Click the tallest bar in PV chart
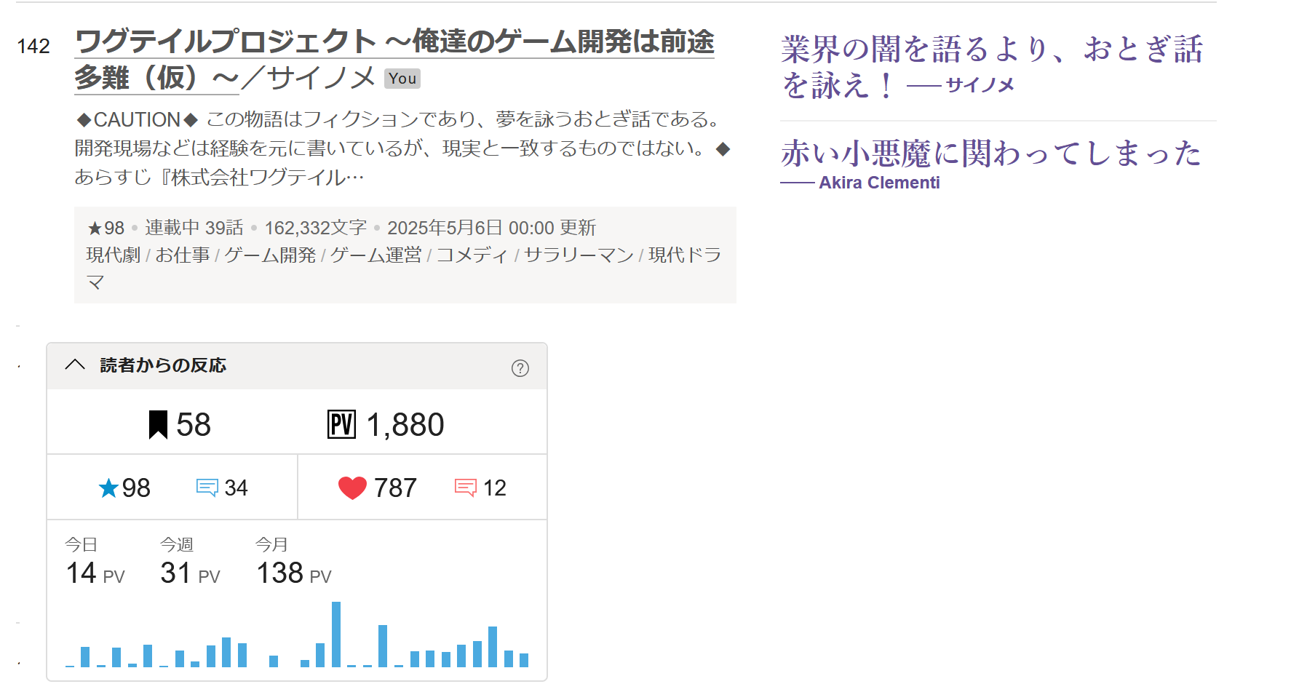1315x700 pixels. pos(335,634)
